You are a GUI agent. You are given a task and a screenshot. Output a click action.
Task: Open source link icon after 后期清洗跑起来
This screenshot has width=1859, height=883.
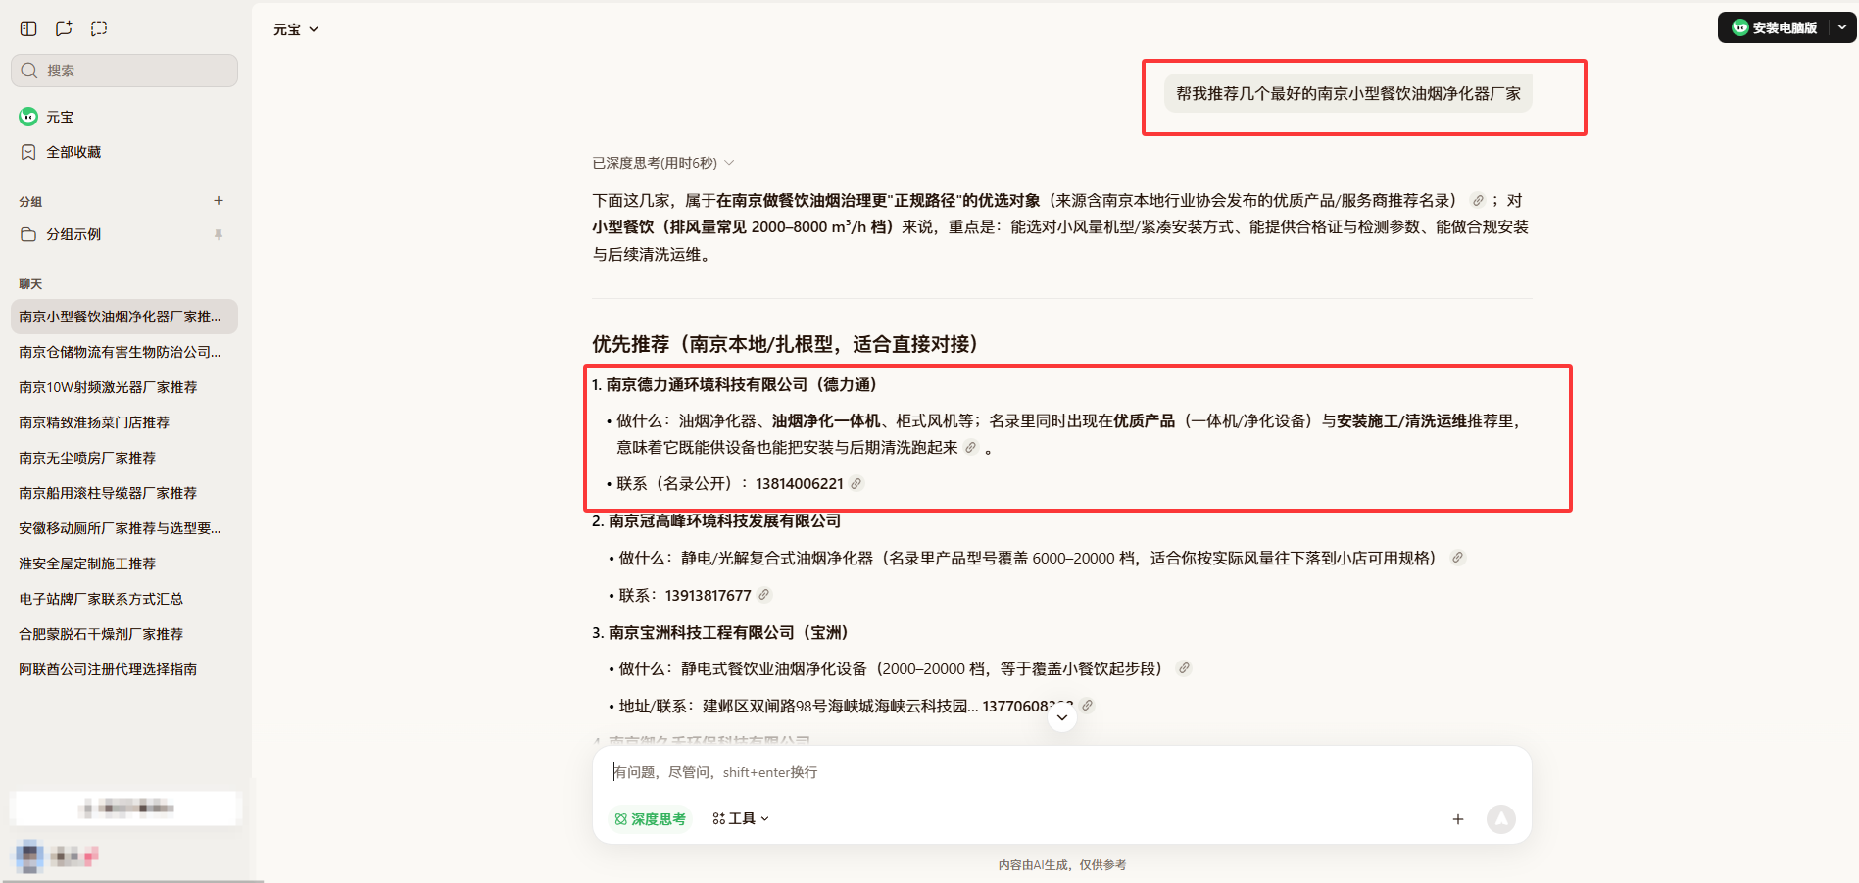(x=970, y=448)
